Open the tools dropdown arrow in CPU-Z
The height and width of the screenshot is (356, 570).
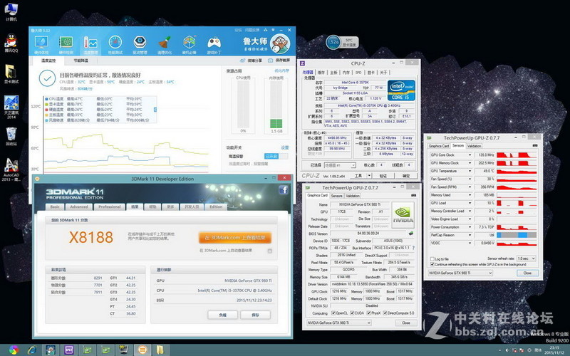point(369,175)
